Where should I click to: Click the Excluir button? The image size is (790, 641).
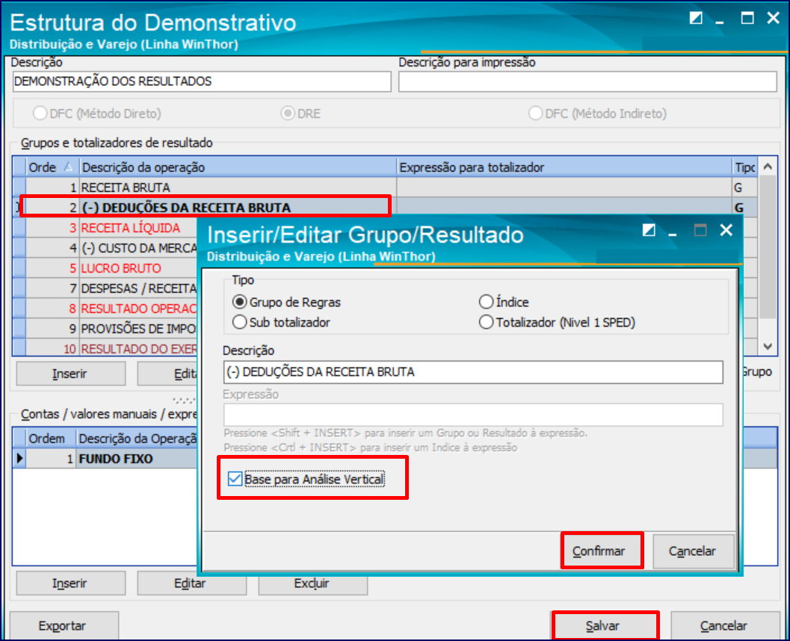click(x=312, y=583)
